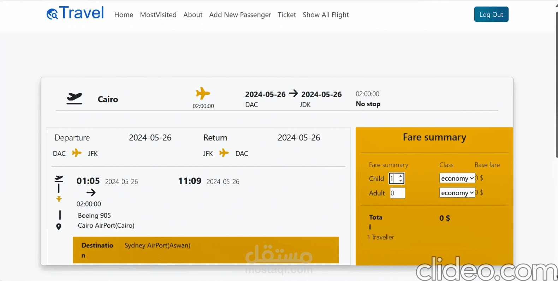Click the Adult passenger count field

[x=397, y=193]
